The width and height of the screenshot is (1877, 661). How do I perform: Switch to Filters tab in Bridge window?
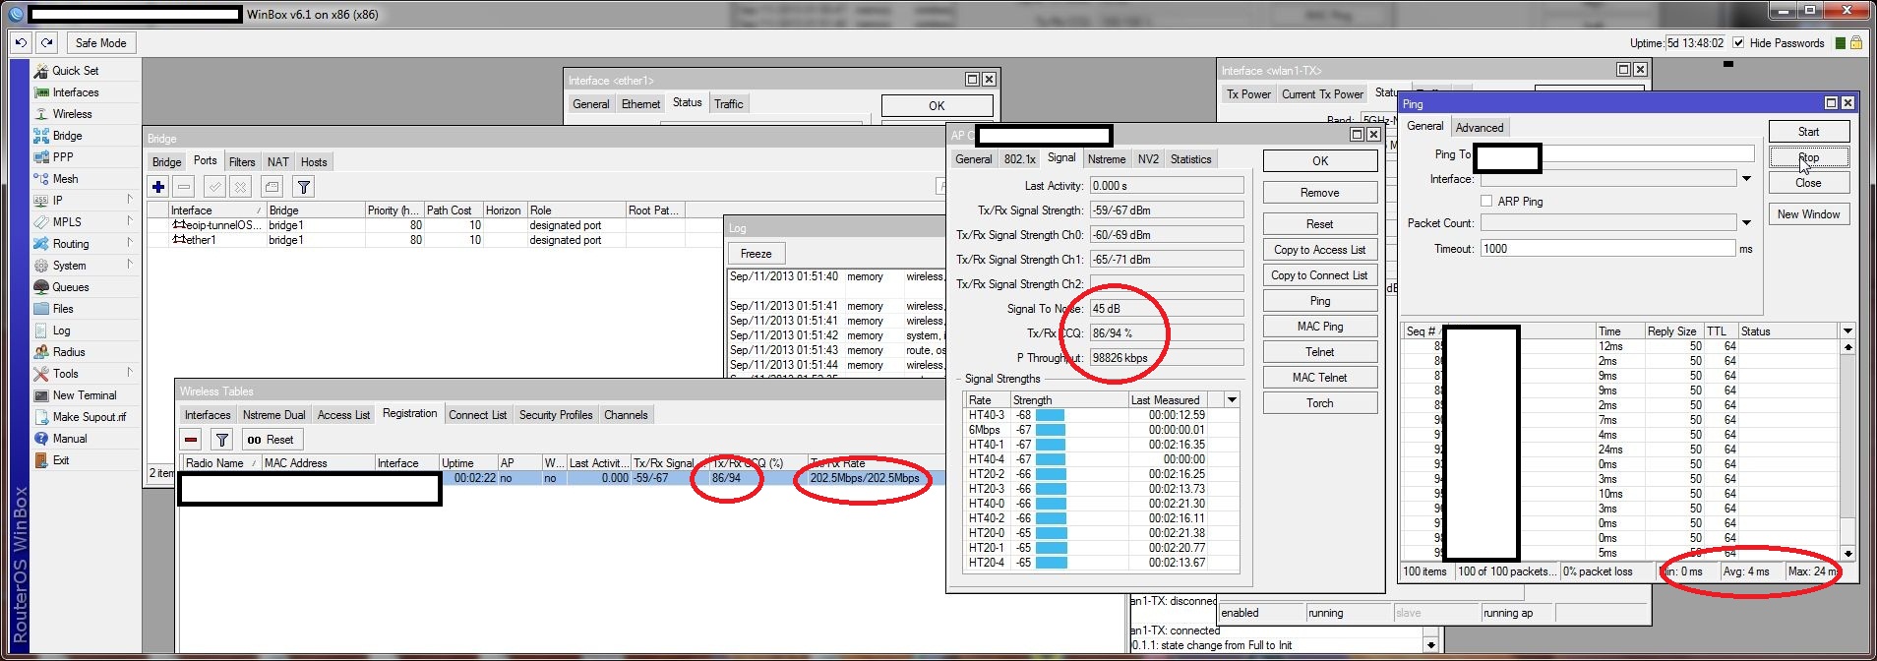[242, 162]
